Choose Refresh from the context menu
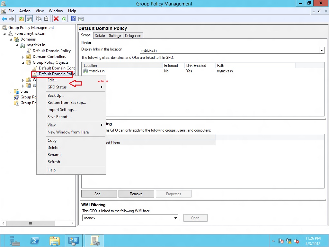329x247 pixels. coord(76,162)
